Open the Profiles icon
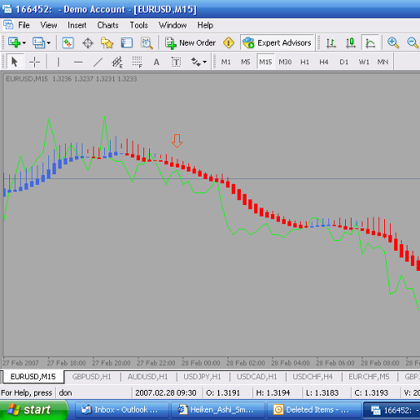Screen dimensions: 420x420 (x=38, y=42)
